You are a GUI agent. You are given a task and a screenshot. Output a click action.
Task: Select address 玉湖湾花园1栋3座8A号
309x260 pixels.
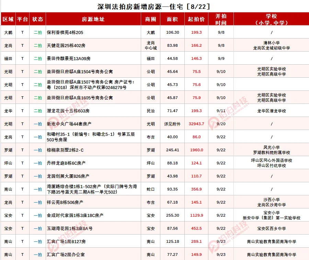70,228
